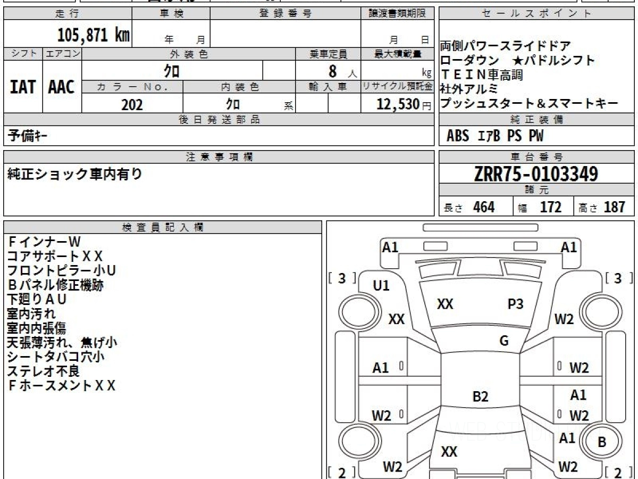Select the inspector note フロントピラー小U

(62, 271)
